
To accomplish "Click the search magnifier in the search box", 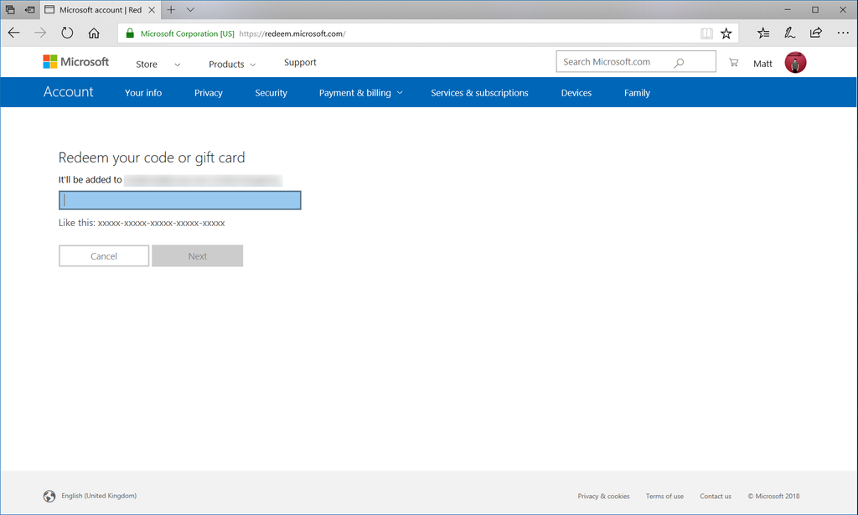I will click(x=679, y=62).
